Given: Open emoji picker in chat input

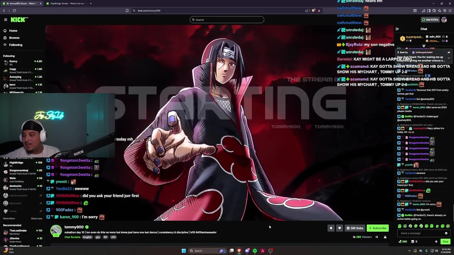Looking at the screenshot, I should point(446,233).
